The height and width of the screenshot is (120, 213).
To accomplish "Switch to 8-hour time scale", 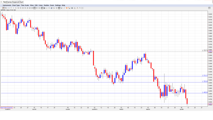I will [32, 8].
